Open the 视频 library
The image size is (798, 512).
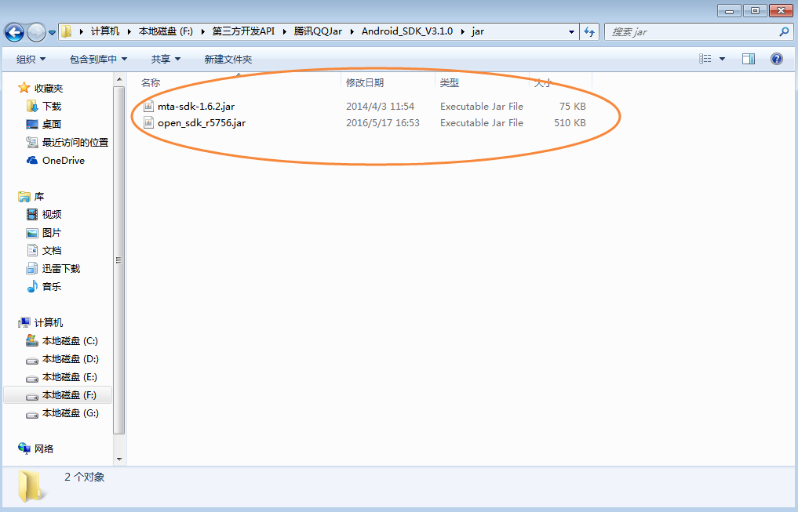pyautogui.click(x=52, y=215)
